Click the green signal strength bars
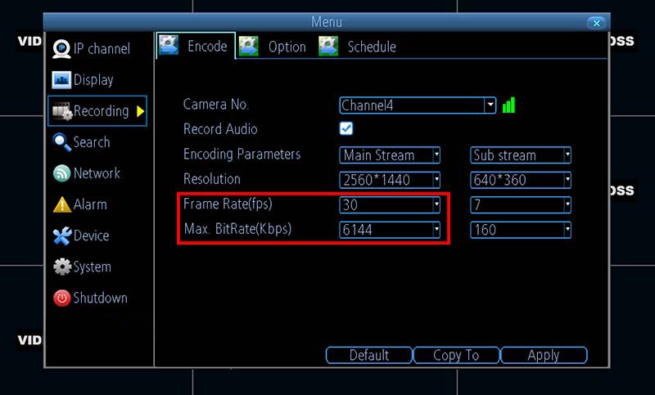 [508, 105]
